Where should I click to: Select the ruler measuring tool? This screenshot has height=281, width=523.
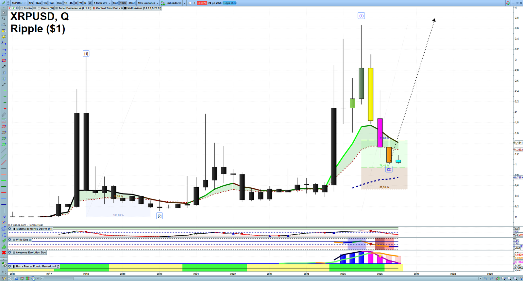pyautogui.click(x=4, y=115)
